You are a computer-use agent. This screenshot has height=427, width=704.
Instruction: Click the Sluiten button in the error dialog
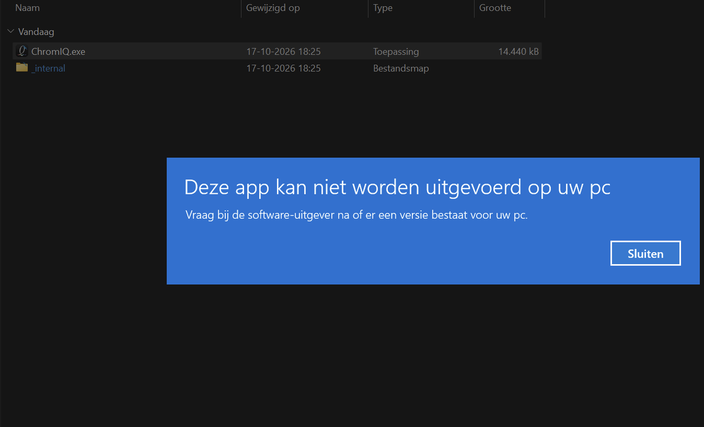pos(645,254)
